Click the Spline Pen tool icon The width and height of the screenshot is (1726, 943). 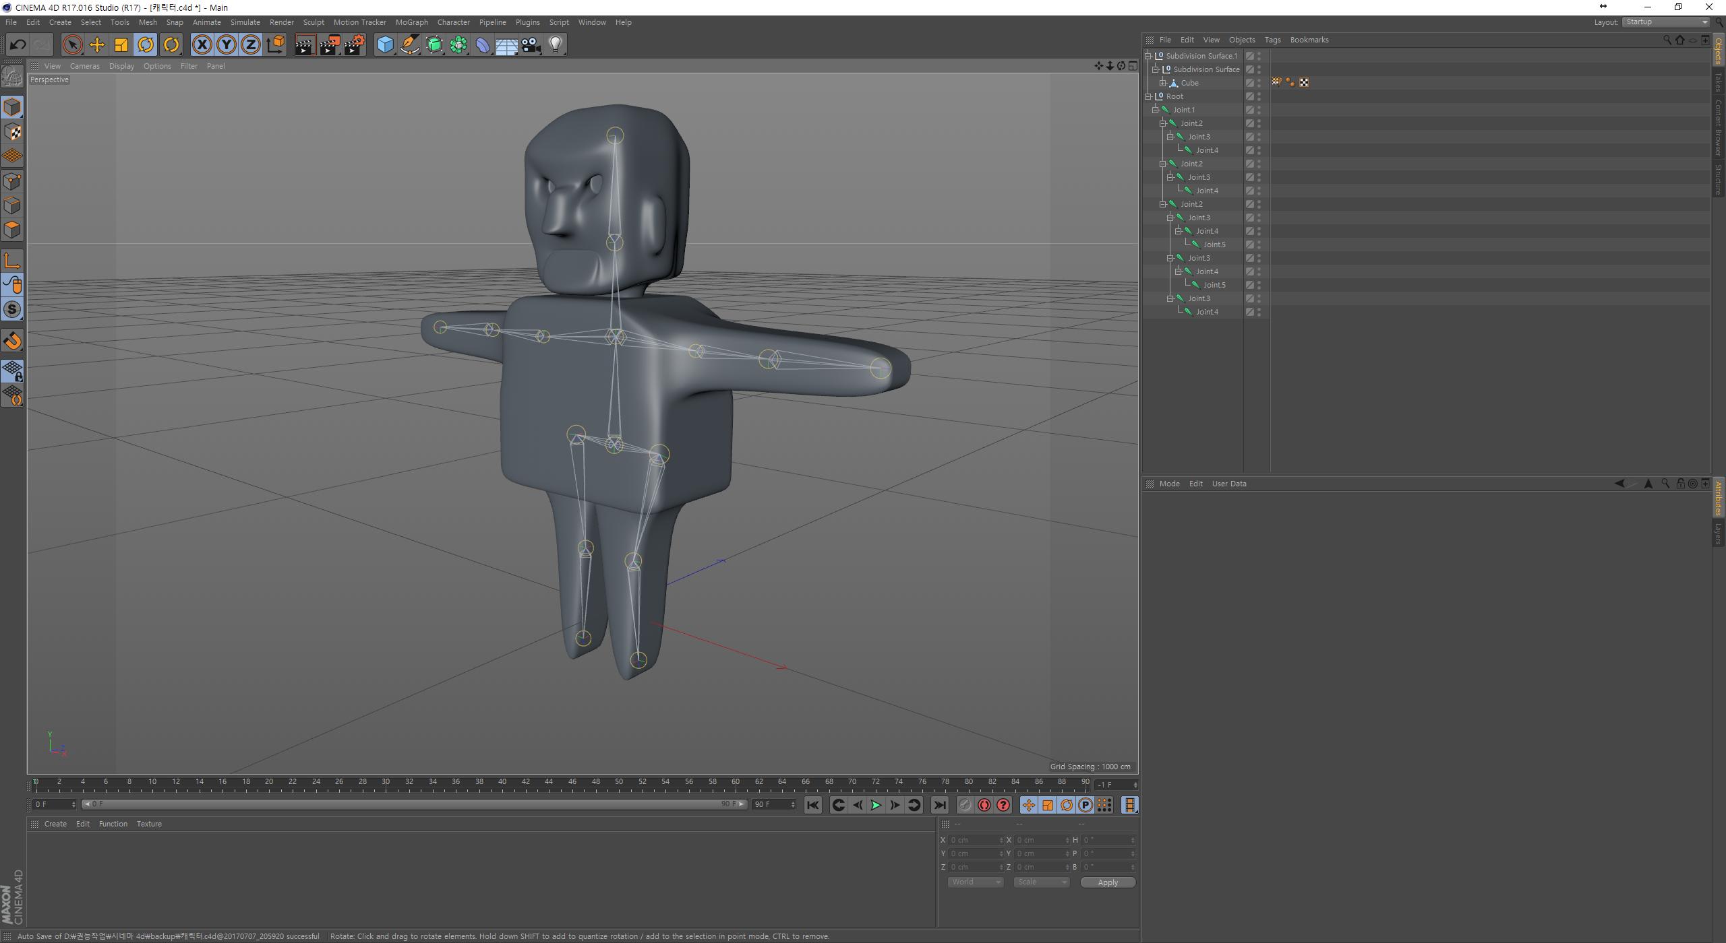[409, 45]
